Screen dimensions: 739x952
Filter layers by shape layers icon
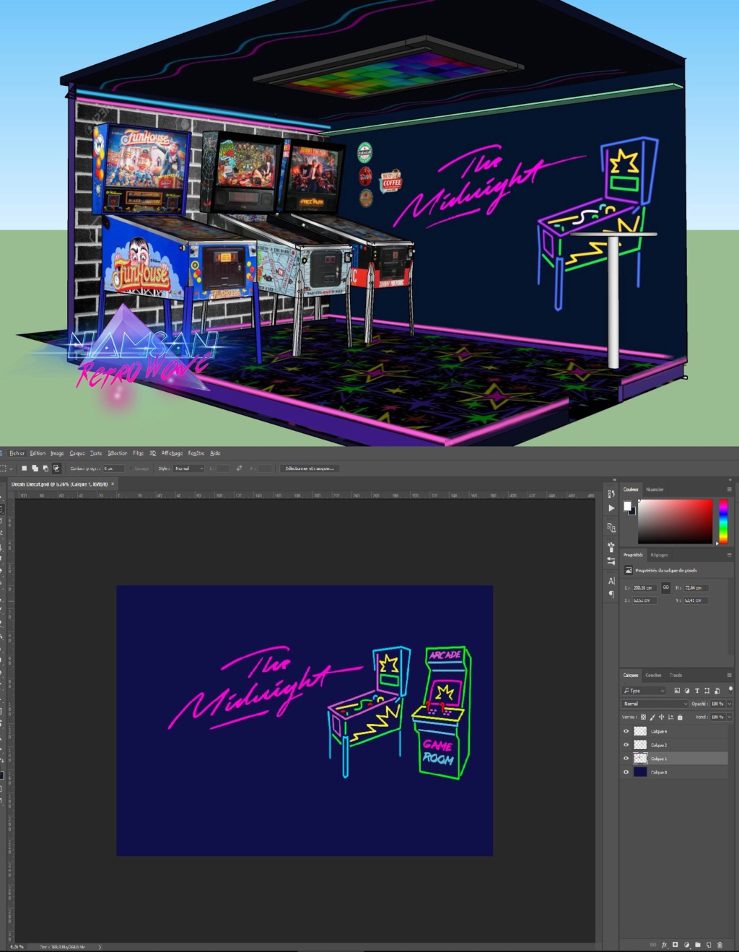pyautogui.click(x=707, y=691)
